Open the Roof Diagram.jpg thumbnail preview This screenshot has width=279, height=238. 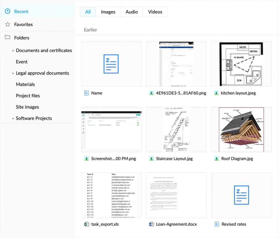click(241, 129)
